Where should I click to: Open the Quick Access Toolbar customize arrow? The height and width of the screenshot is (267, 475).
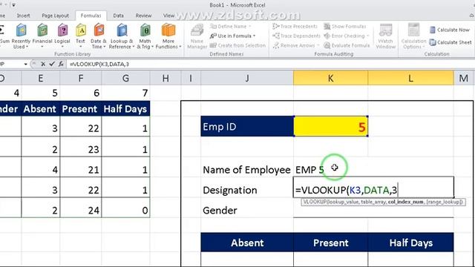pos(13,5)
